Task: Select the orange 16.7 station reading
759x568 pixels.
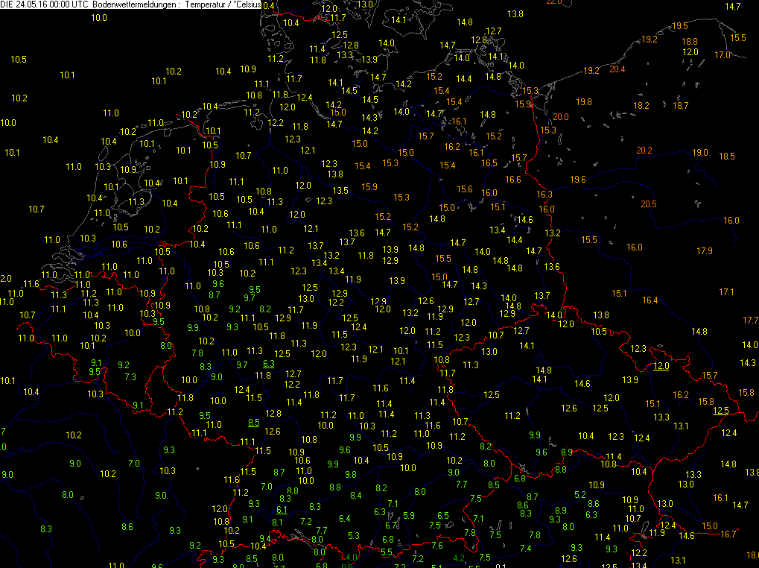Action: (728, 534)
